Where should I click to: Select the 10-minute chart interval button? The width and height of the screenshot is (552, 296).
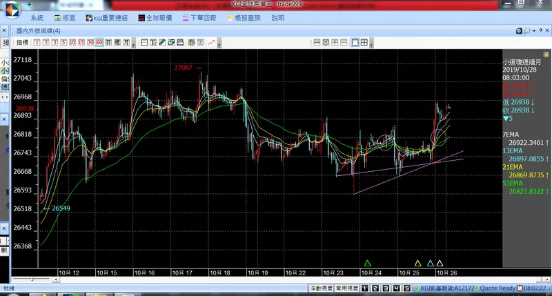click(72, 43)
